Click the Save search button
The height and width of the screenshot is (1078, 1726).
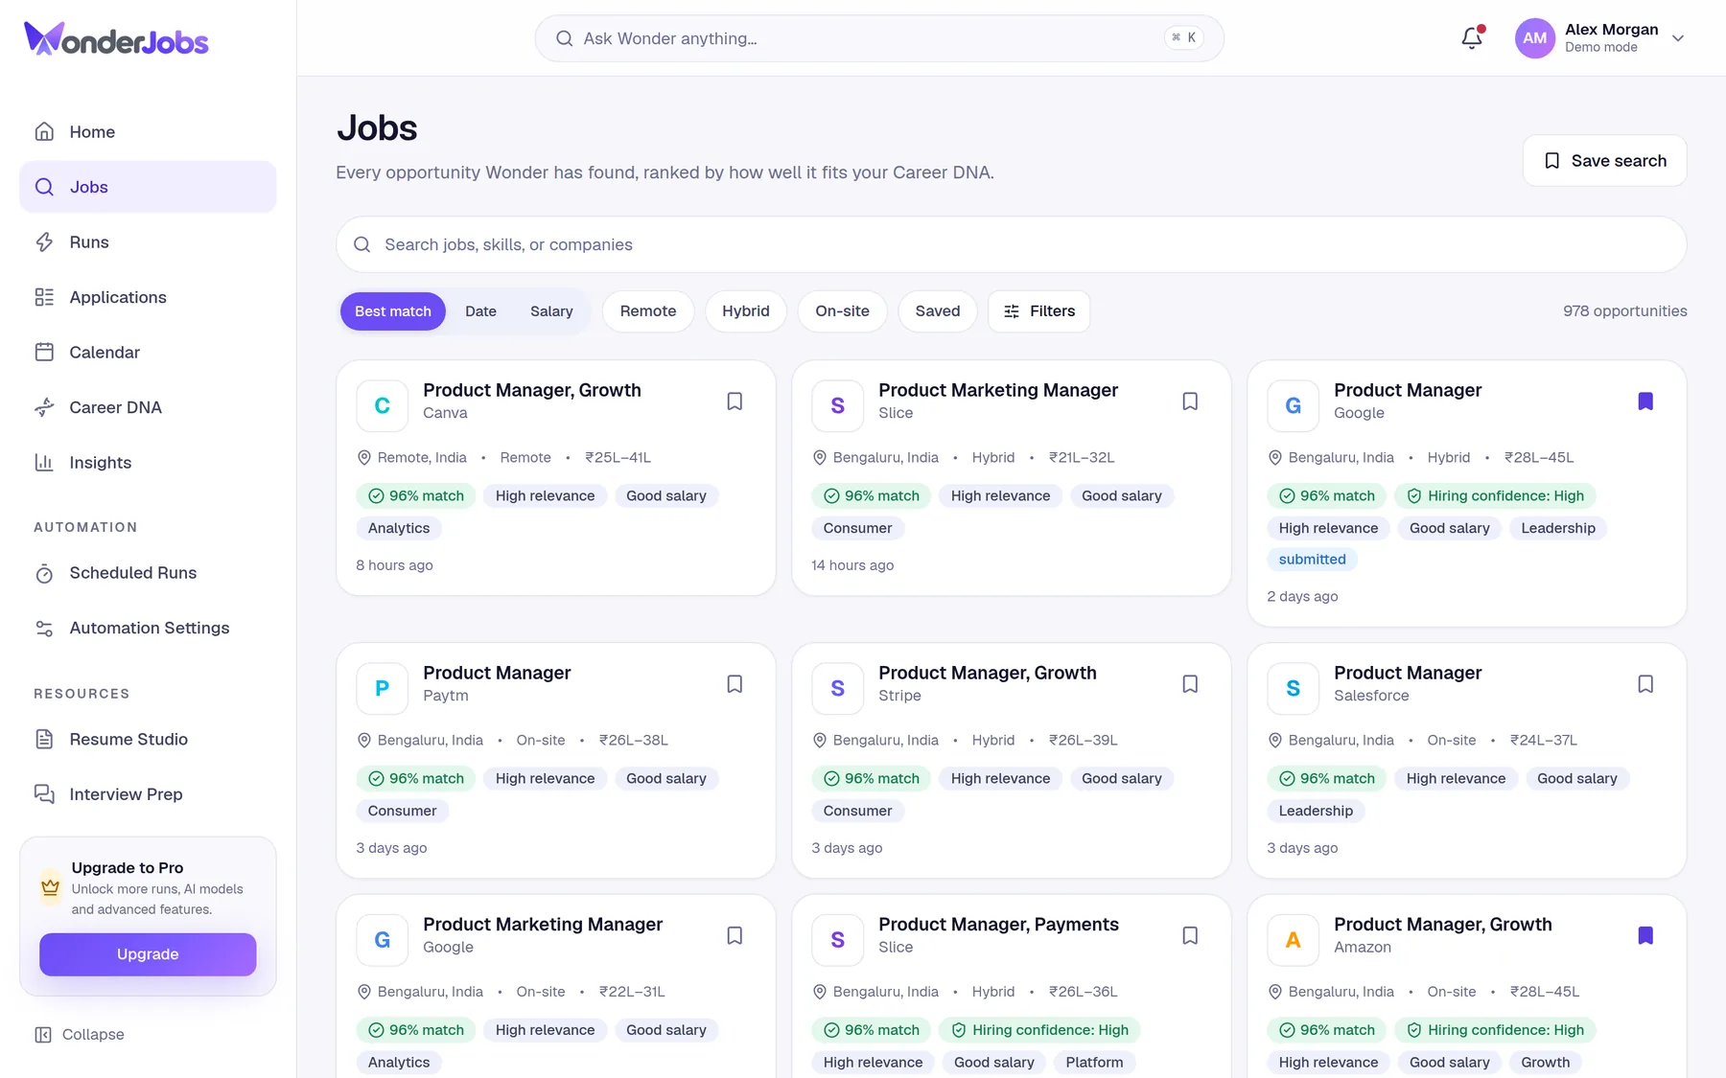[x=1604, y=161]
